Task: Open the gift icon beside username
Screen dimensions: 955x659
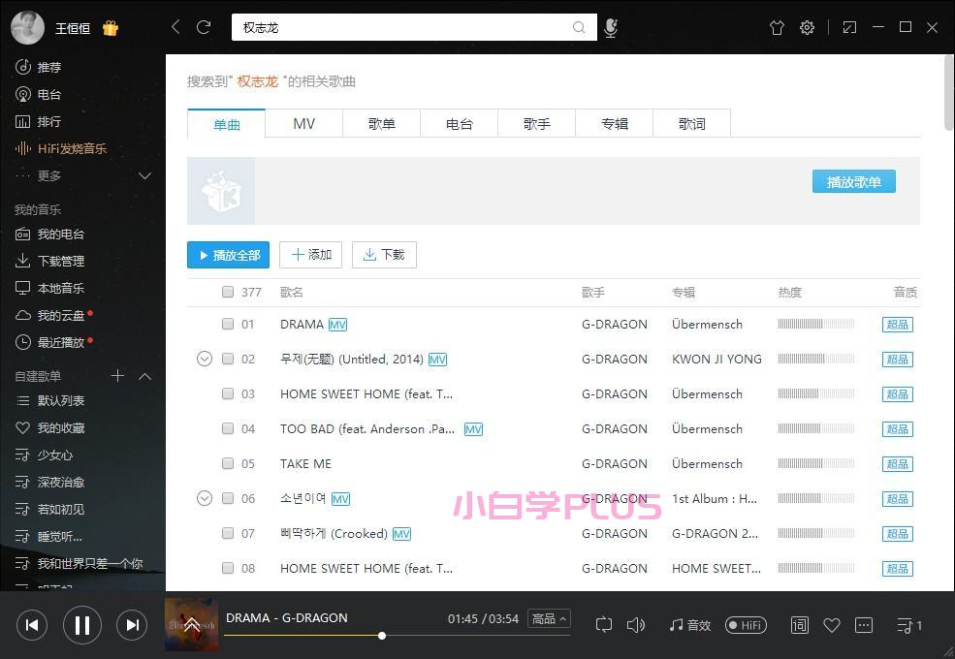Action: (x=111, y=28)
